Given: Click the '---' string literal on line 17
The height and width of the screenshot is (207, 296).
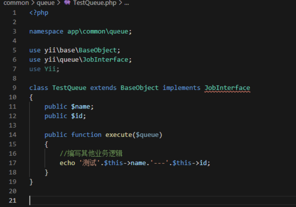Looking at the screenshot, I should 159,163.
